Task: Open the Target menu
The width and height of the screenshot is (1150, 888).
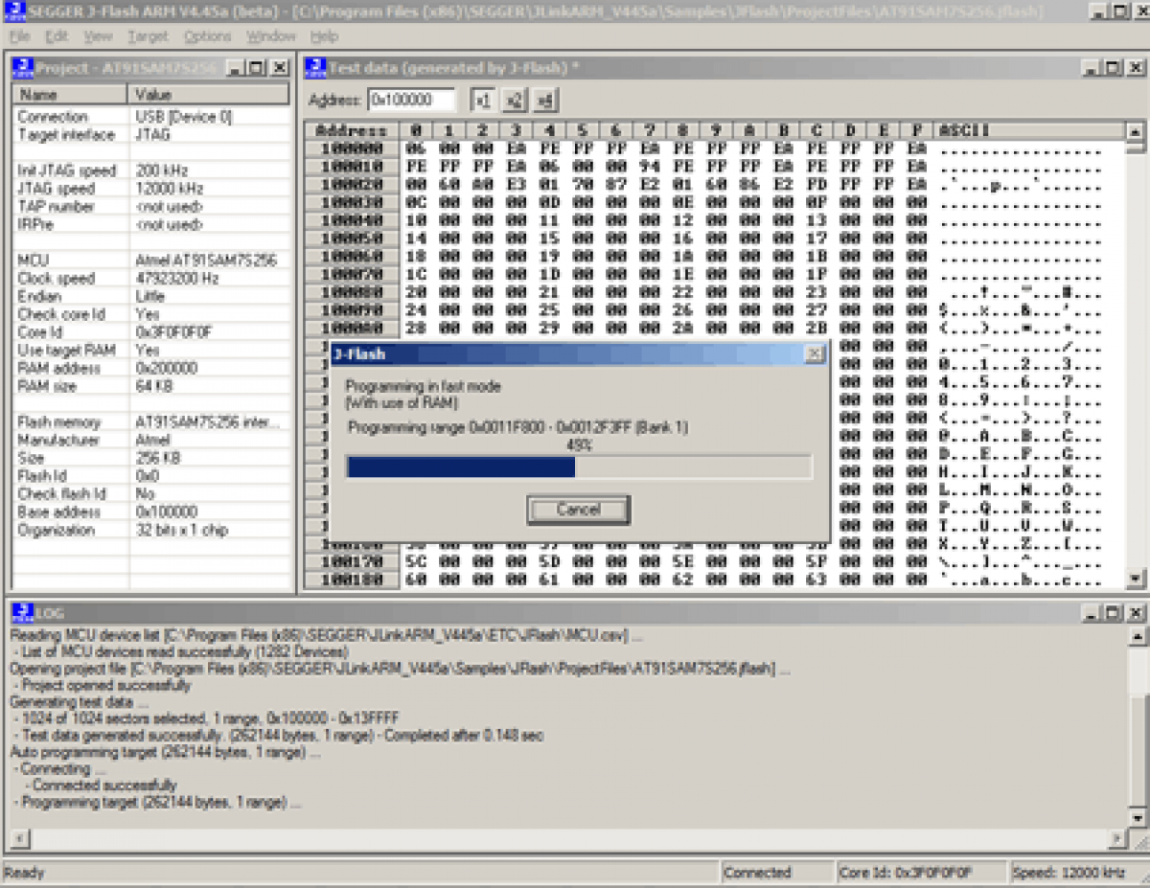Action: coord(148,36)
